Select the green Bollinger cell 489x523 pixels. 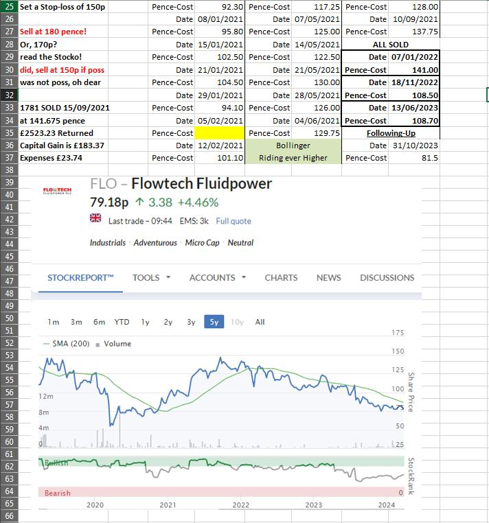point(293,146)
